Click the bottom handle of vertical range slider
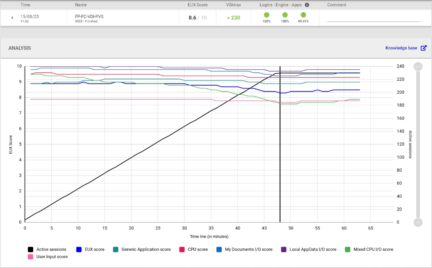Screen dimensions: 432x268 coord(418,222)
